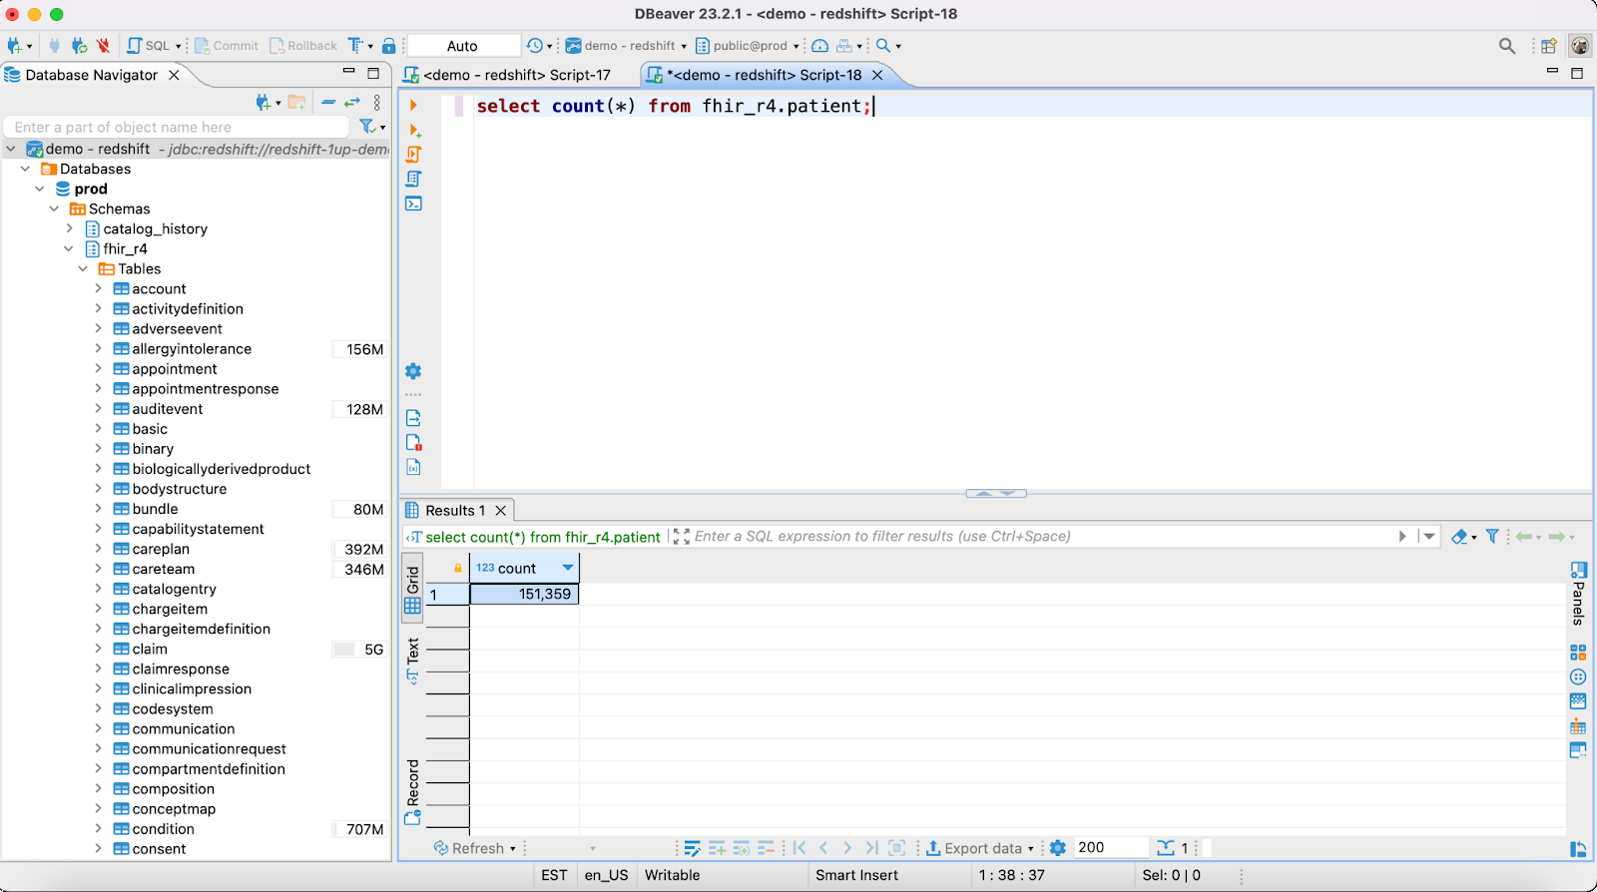
Task: Open filter history dropdown in results
Action: tap(1429, 537)
